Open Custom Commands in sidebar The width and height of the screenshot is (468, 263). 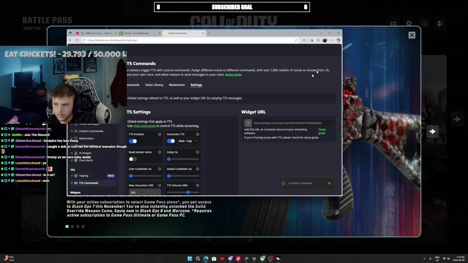click(91, 131)
